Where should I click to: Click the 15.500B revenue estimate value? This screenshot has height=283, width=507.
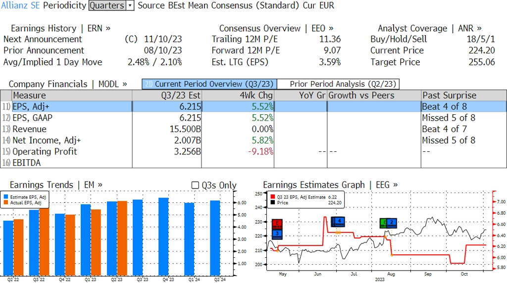click(185, 129)
